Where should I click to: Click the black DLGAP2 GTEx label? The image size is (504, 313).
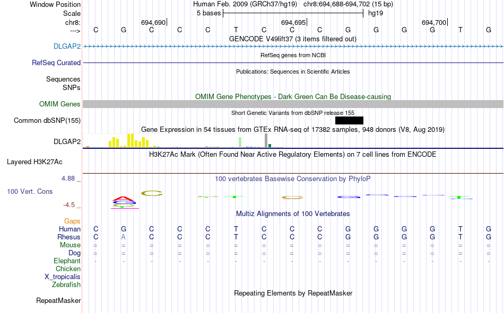[67, 141]
